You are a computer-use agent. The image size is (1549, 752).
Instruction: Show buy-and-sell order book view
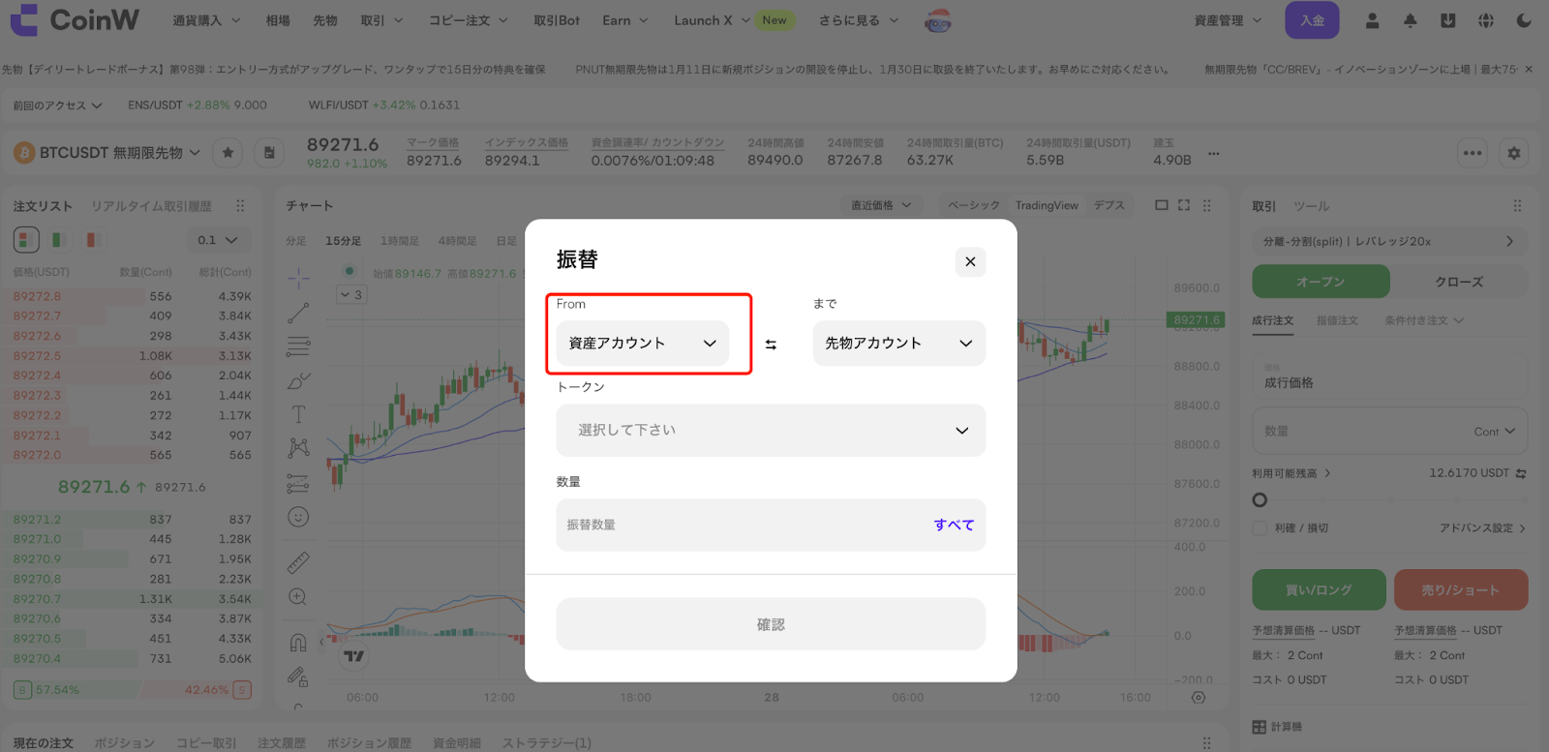26,239
